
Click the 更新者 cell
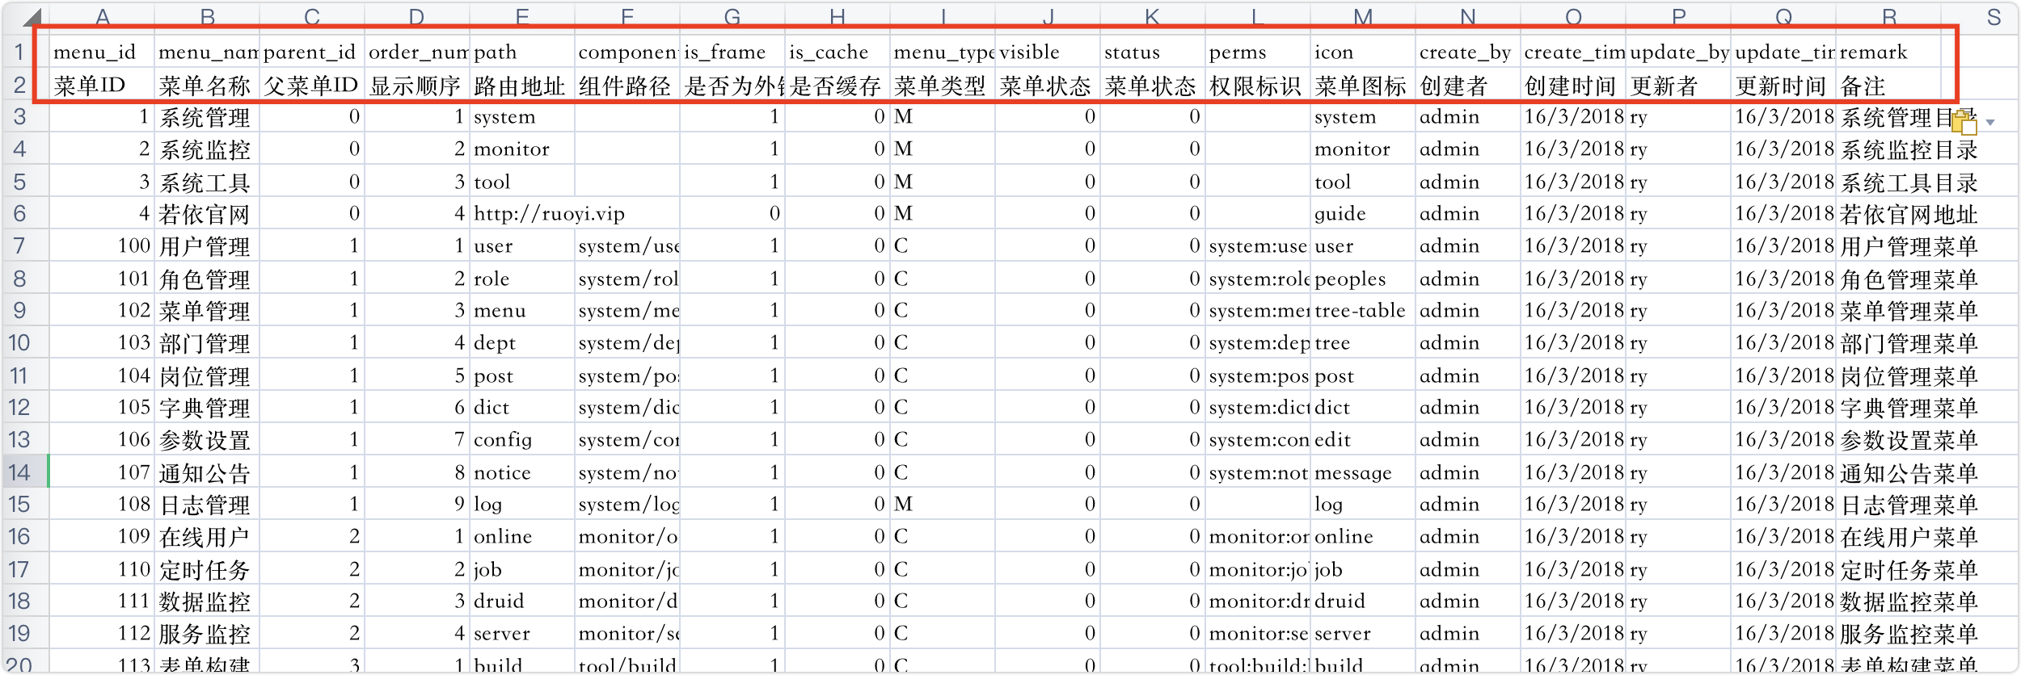tap(1678, 85)
